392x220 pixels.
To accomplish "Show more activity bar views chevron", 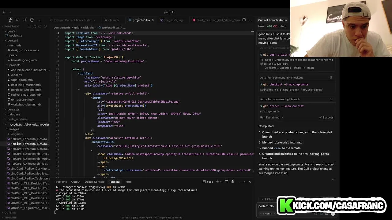I will point(39,20).
